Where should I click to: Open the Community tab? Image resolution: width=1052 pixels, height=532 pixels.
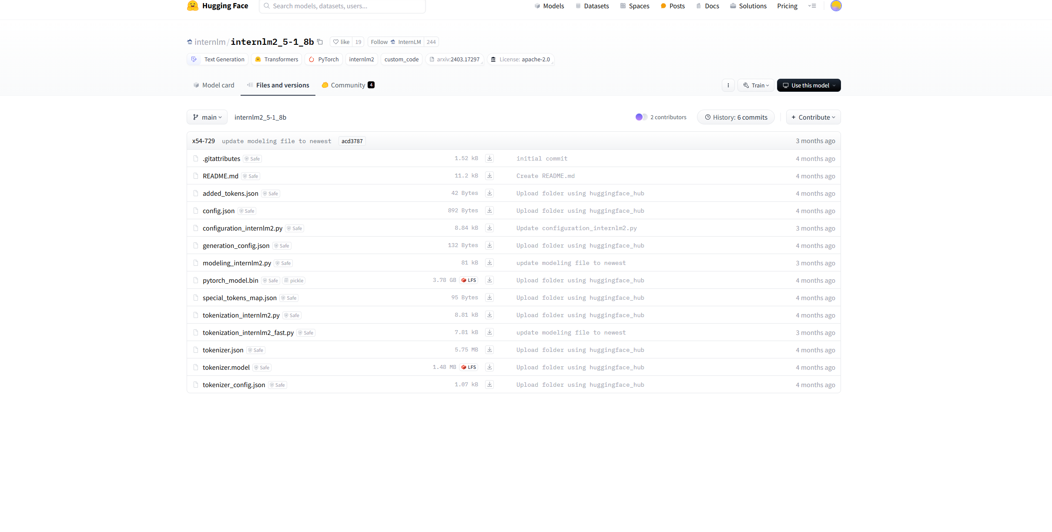348,85
